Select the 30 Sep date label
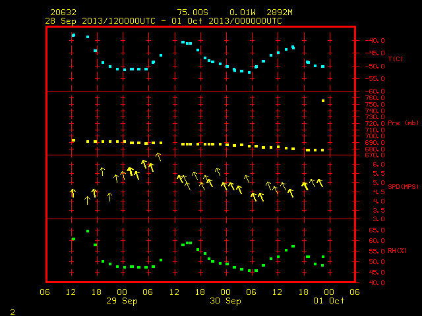The image size is (422, 316). click(x=226, y=301)
